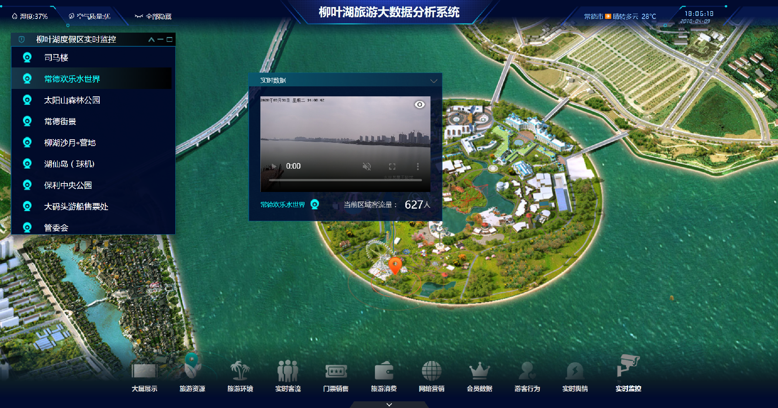Open the 大屏展示 screen icon
778x408 pixels.
(x=144, y=371)
